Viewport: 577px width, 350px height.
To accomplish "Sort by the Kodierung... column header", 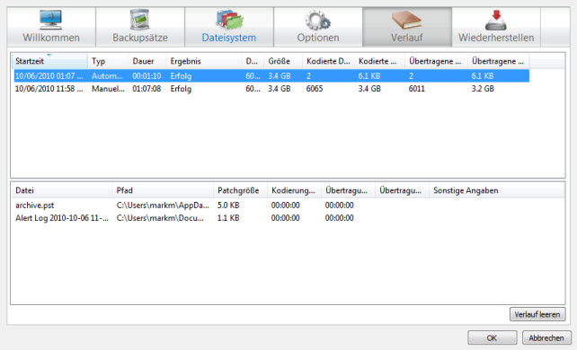I will pyautogui.click(x=294, y=190).
